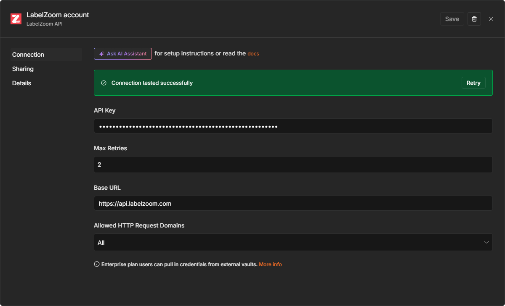Image resolution: width=505 pixels, height=306 pixels.
Task: Click the success checkmark icon
Action: [104, 83]
